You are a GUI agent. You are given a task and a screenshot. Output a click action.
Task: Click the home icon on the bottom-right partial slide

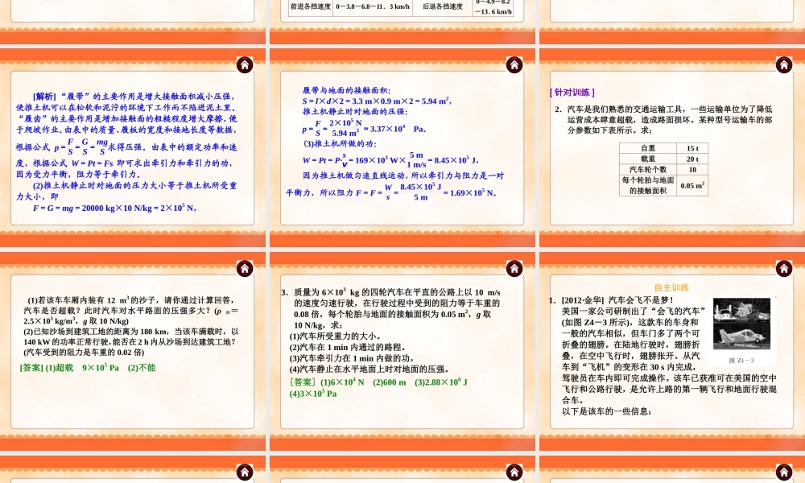click(784, 472)
